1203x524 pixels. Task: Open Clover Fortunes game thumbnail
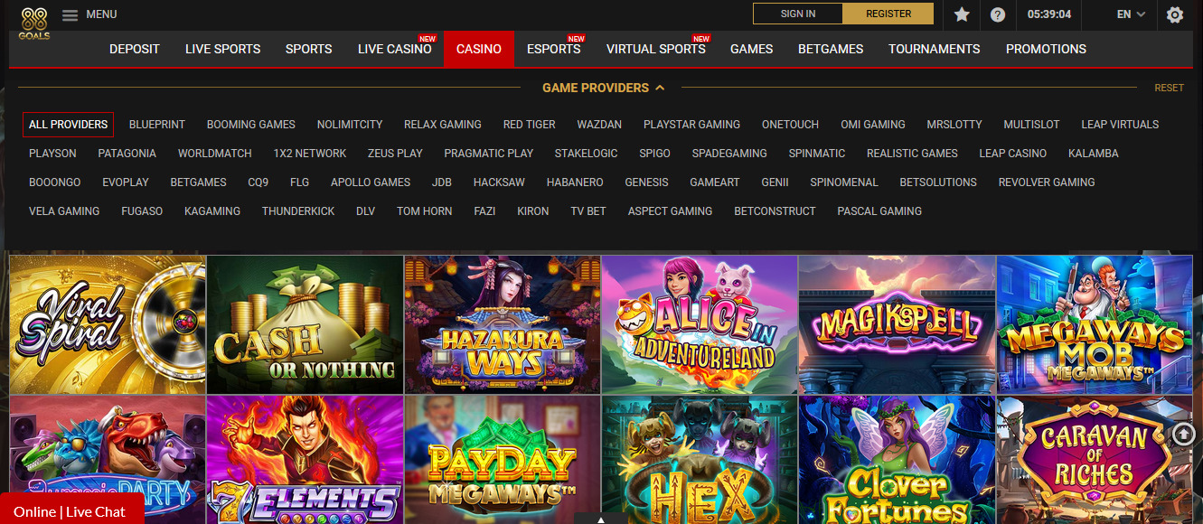(x=897, y=460)
